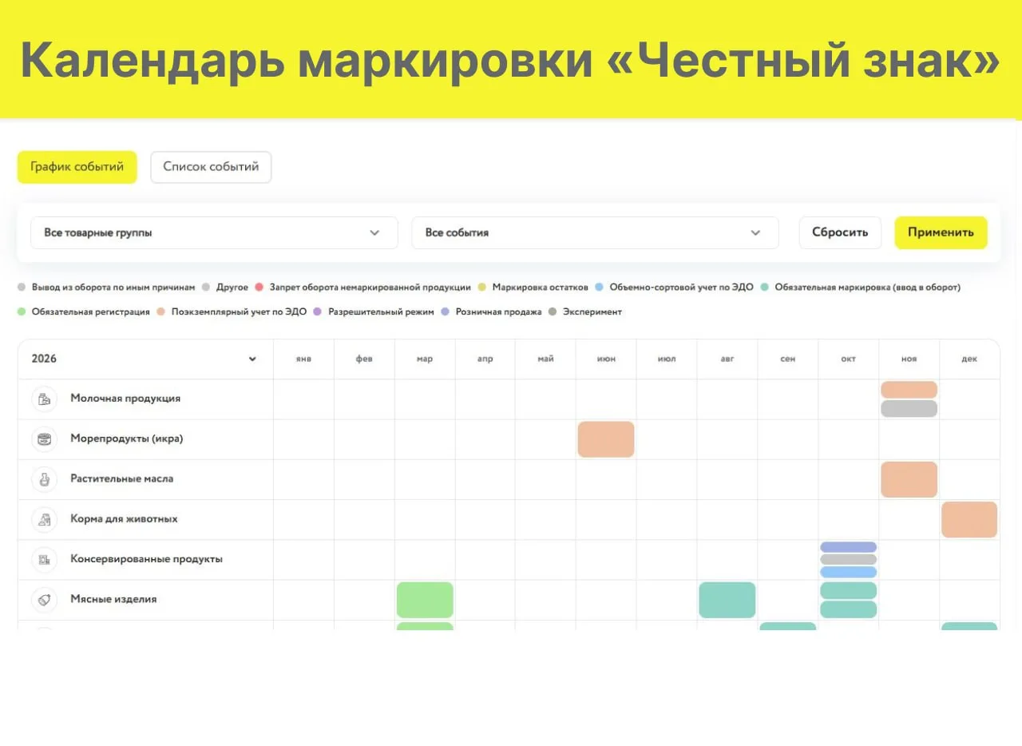Click the orange June event for Морепродукты (икра)
This screenshot has height=746, width=1022.
(x=606, y=439)
